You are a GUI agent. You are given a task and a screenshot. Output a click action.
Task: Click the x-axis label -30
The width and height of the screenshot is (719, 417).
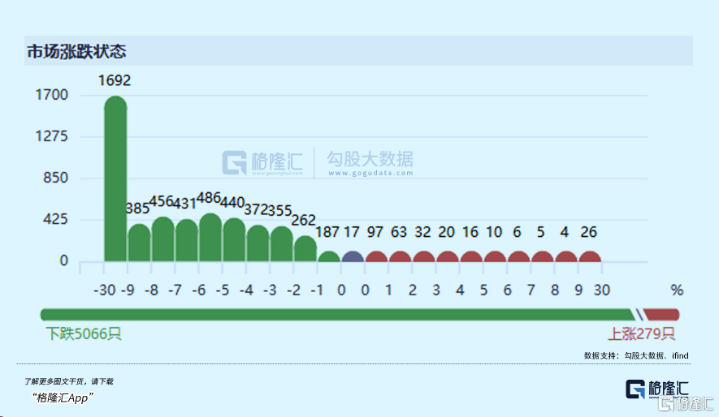[x=105, y=290]
